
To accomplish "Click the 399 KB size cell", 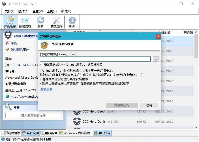I will [x=141, y=122].
